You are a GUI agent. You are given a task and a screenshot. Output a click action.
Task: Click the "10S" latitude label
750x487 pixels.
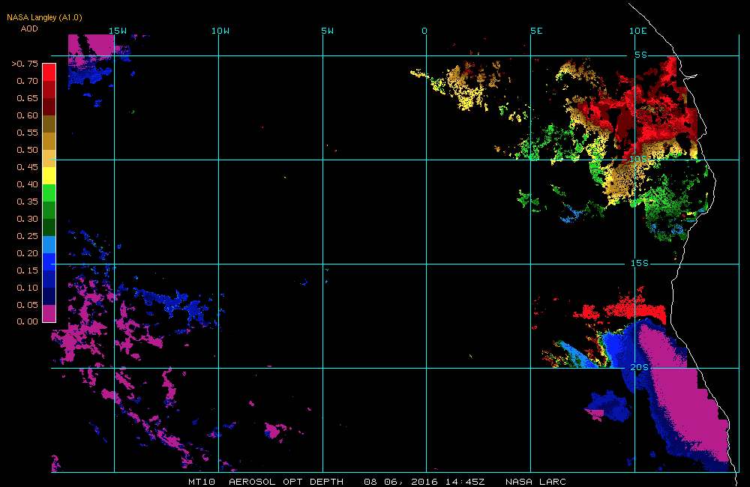point(638,159)
